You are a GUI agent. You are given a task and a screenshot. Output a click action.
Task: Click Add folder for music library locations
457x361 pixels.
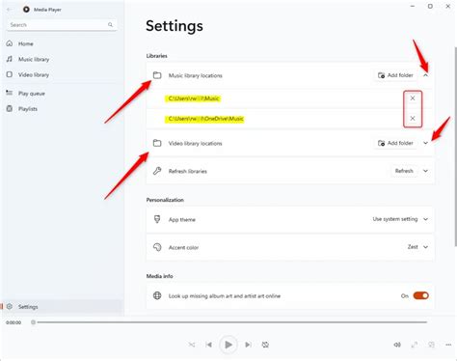tap(395, 75)
